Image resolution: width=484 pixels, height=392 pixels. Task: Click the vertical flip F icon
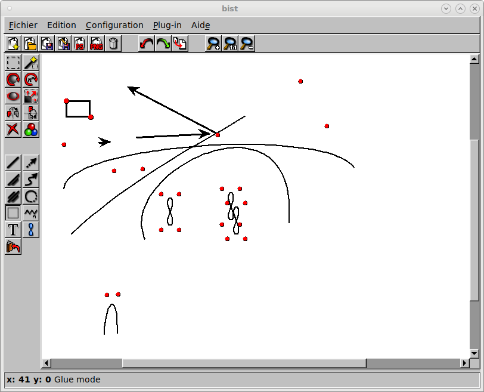pyautogui.click(x=31, y=113)
